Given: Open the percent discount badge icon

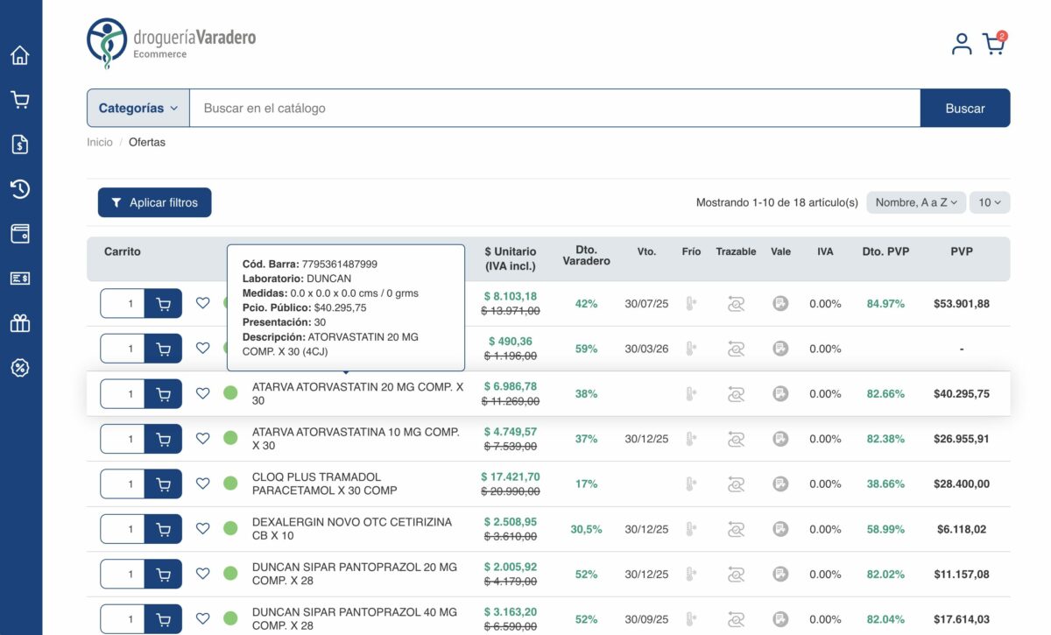Looking at the screenshot, I should click(x=20, y=368).
